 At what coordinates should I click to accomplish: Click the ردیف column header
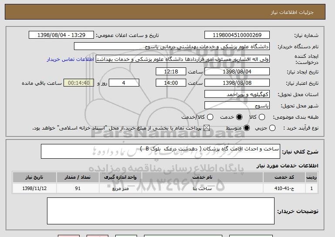click(312, 177)
